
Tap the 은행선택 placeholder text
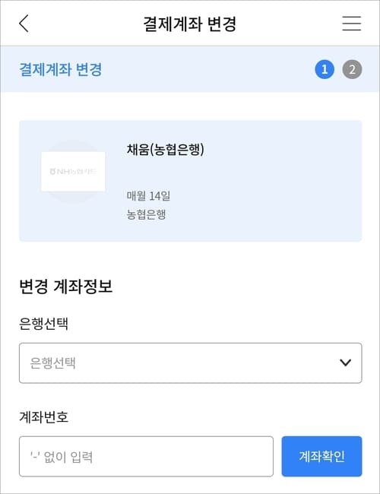52,363
